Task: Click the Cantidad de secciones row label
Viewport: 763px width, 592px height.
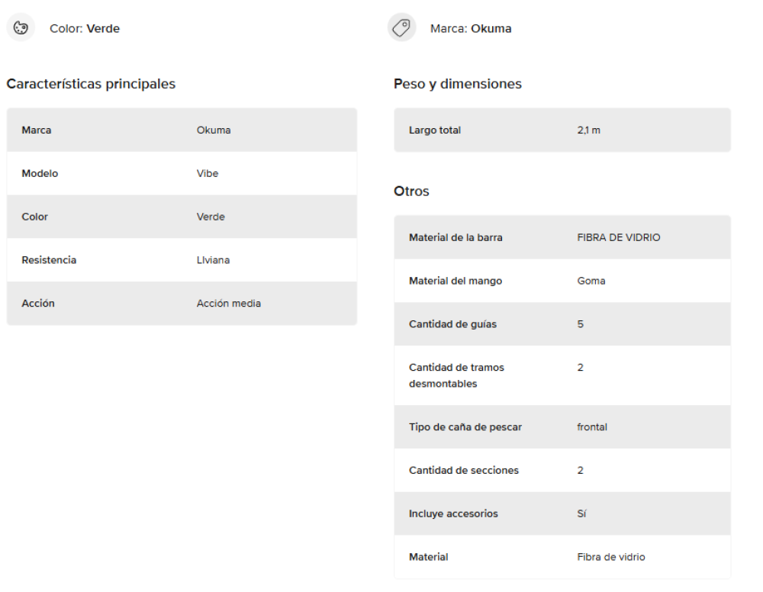Action: pyautogui.click(x=463, y=471)
